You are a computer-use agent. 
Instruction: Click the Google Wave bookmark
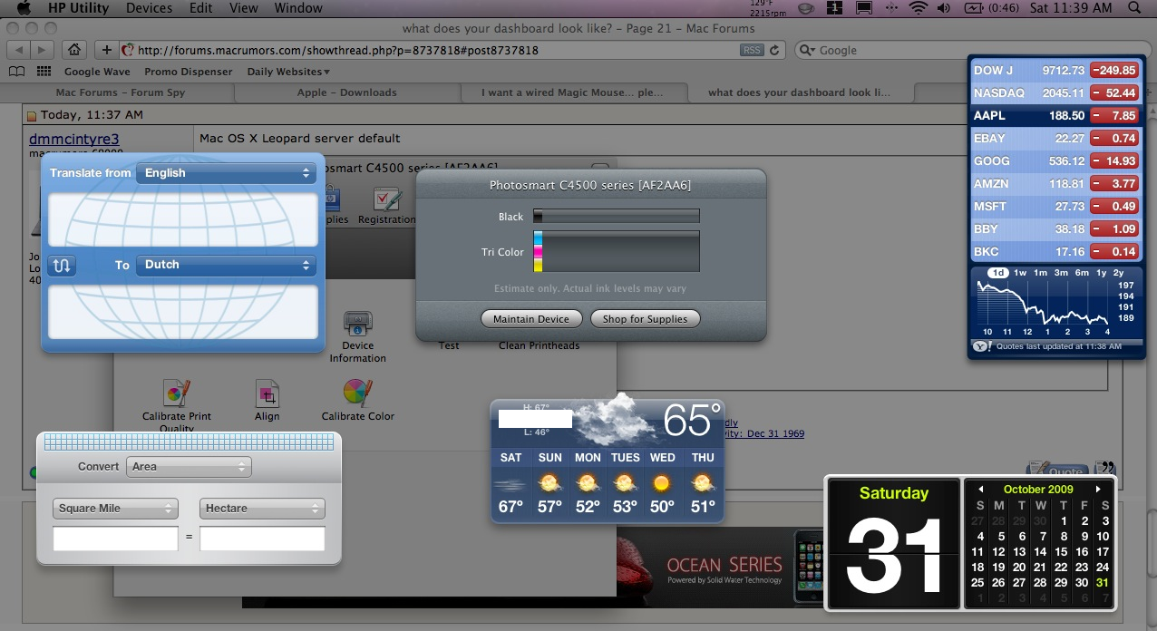tap(97, 72)
